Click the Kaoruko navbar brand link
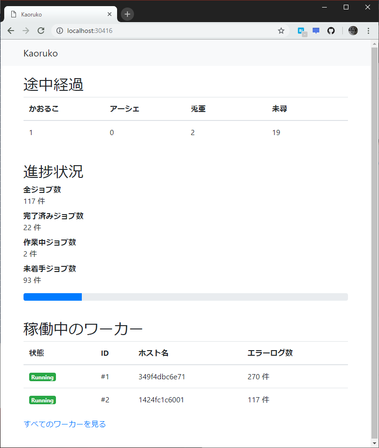This screenshot has width=379, height=448. [40, 53]
